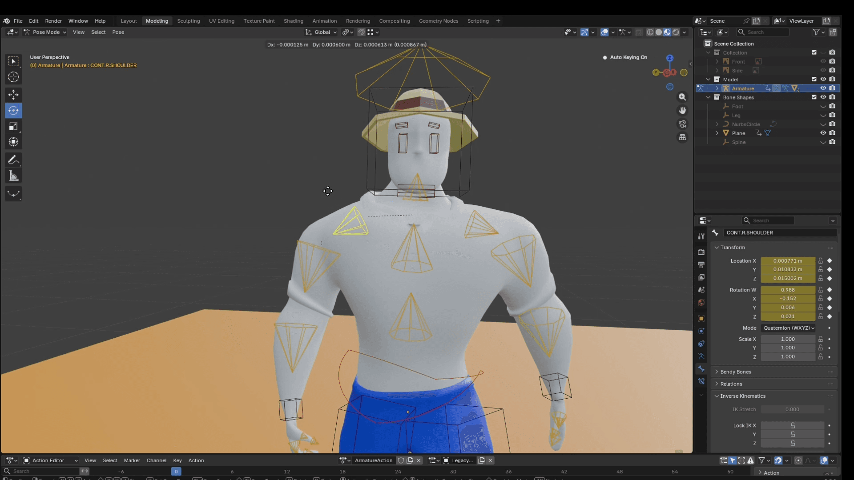This screenshot has width=854, height=480.
Task: Click the 3D Cursor tool
Action: point(13,77)
